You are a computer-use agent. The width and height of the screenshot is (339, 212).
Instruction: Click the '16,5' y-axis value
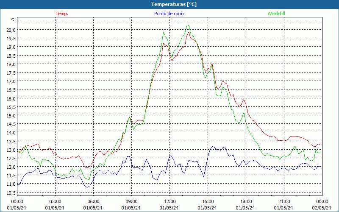11,90
